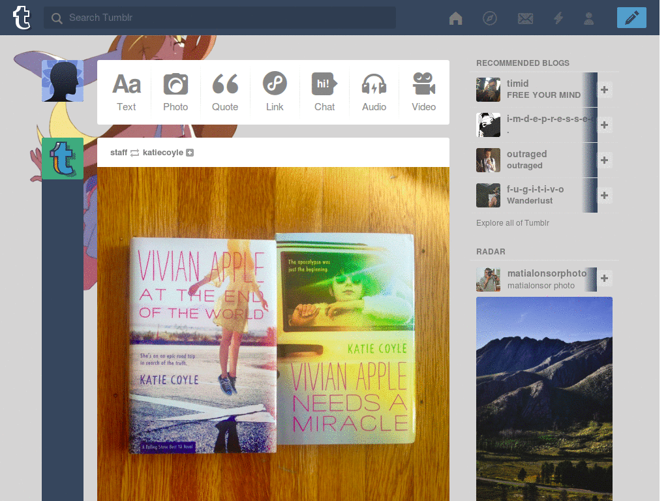The image size is (668, 501).
Task: Click the staff blog Tumblr avatar
Action: tap(63, 159)
